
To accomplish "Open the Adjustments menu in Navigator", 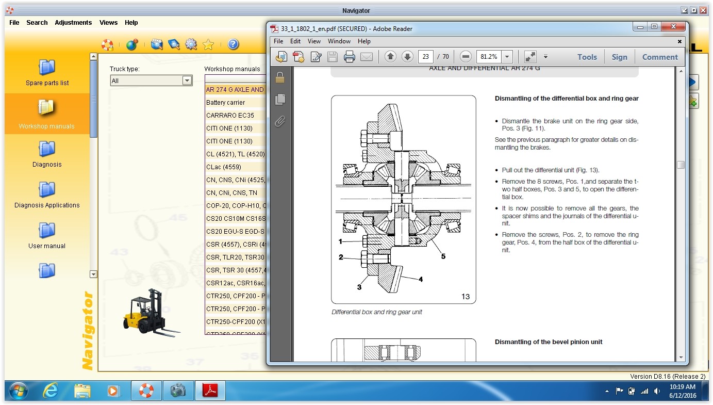I will click(x=73, y=23).
